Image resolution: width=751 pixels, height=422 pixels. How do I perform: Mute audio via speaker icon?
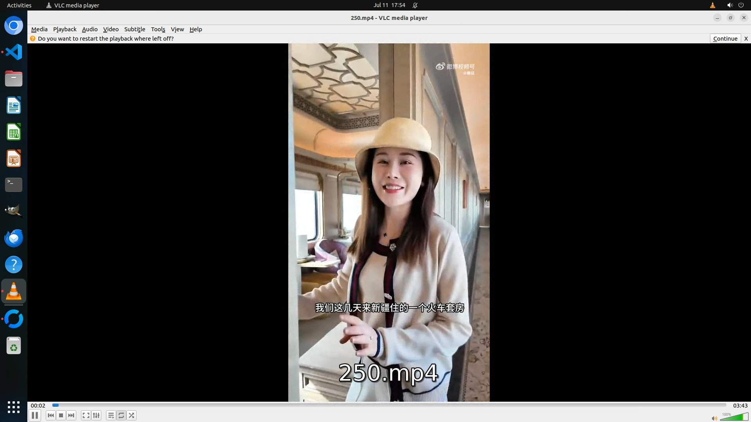(714, 418)
